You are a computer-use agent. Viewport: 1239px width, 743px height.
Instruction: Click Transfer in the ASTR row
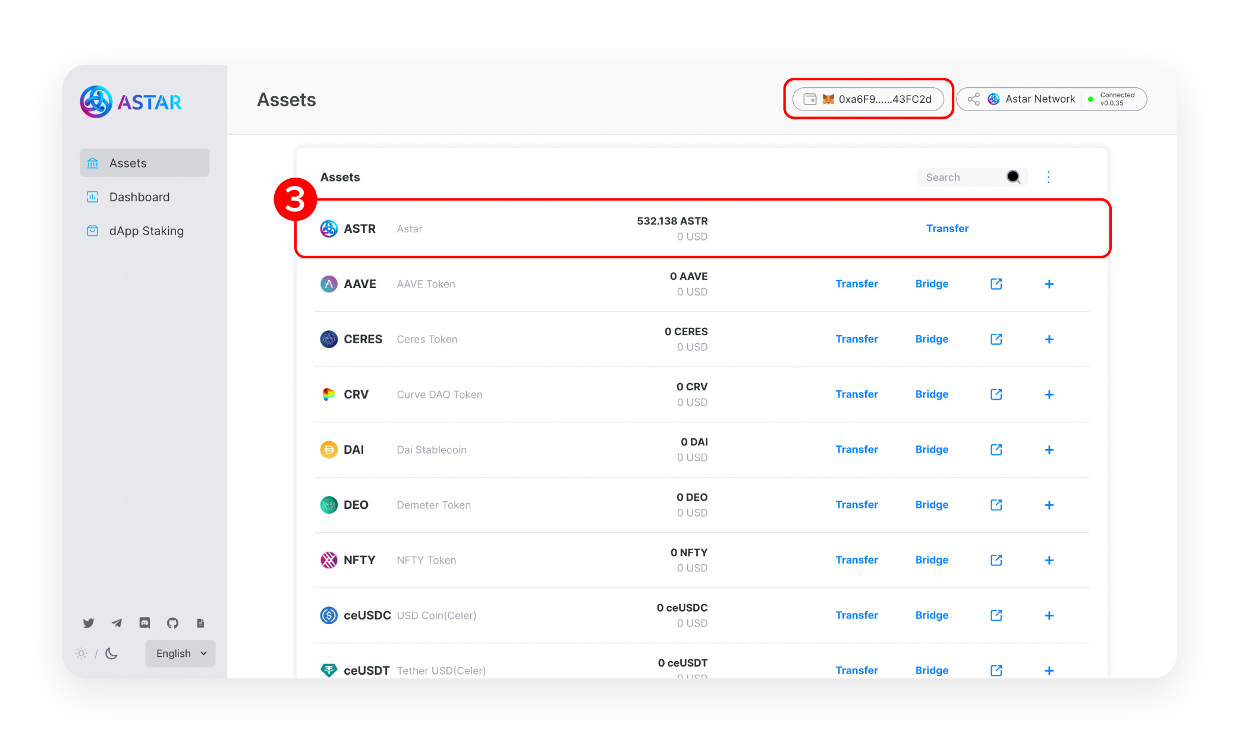(947, 229)
